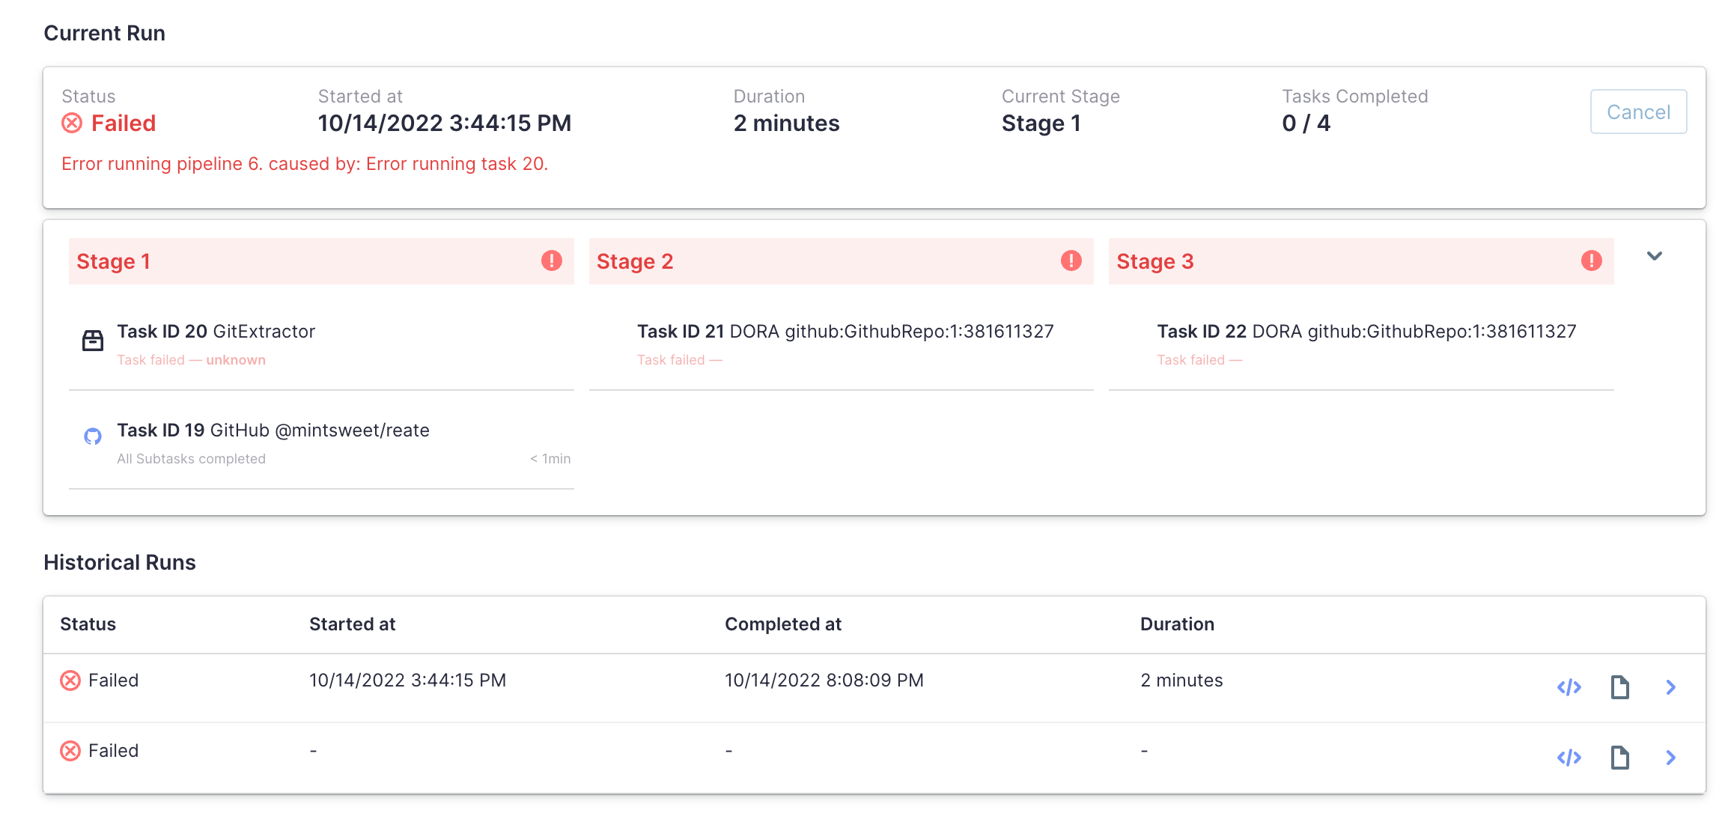This screenshot has width=1731, height=819.
Task: Select the Stage 1 header
Action: 299,261
